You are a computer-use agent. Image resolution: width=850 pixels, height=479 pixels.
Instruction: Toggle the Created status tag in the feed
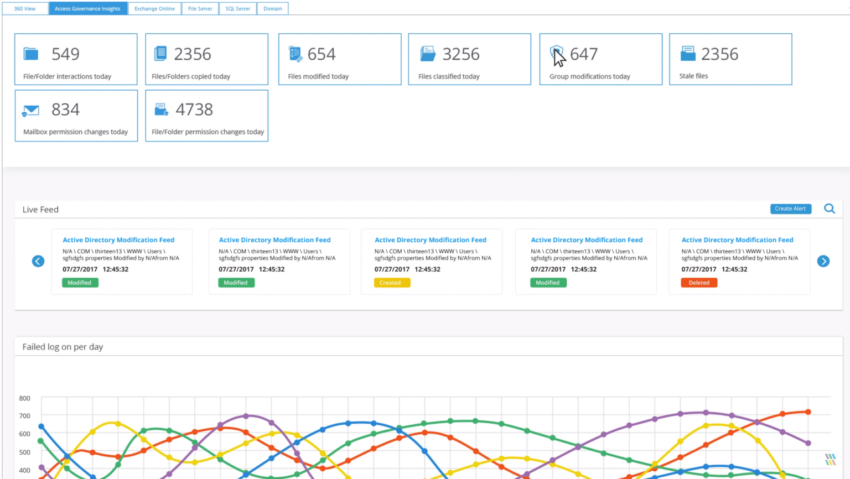tap(392, 283)
